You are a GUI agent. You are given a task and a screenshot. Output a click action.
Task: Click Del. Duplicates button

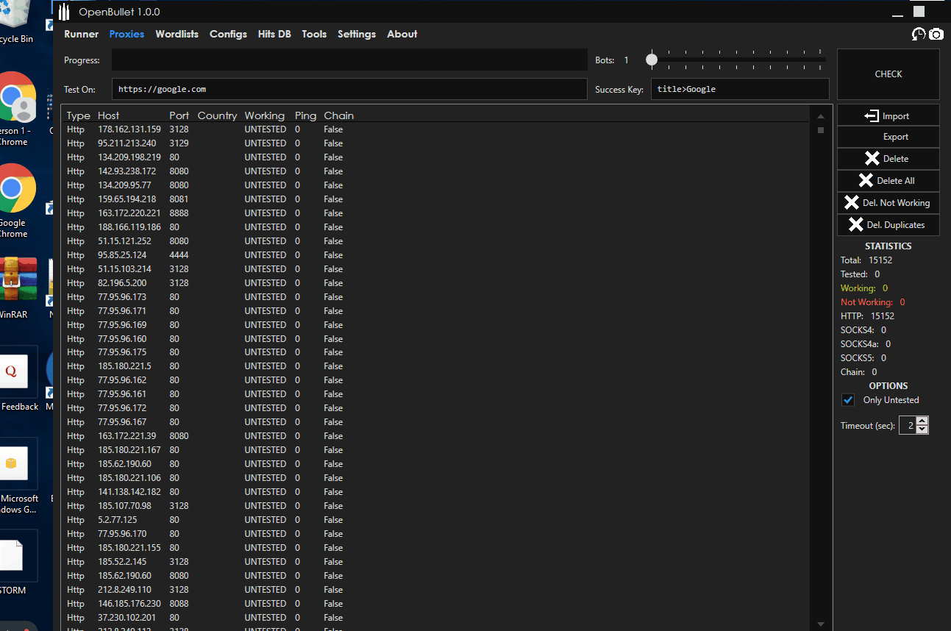click(888, 225)
